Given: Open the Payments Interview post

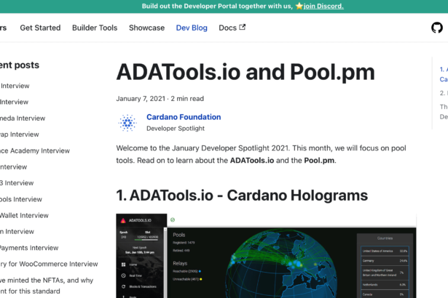Looking at the screenshot, I should [29, 248].
